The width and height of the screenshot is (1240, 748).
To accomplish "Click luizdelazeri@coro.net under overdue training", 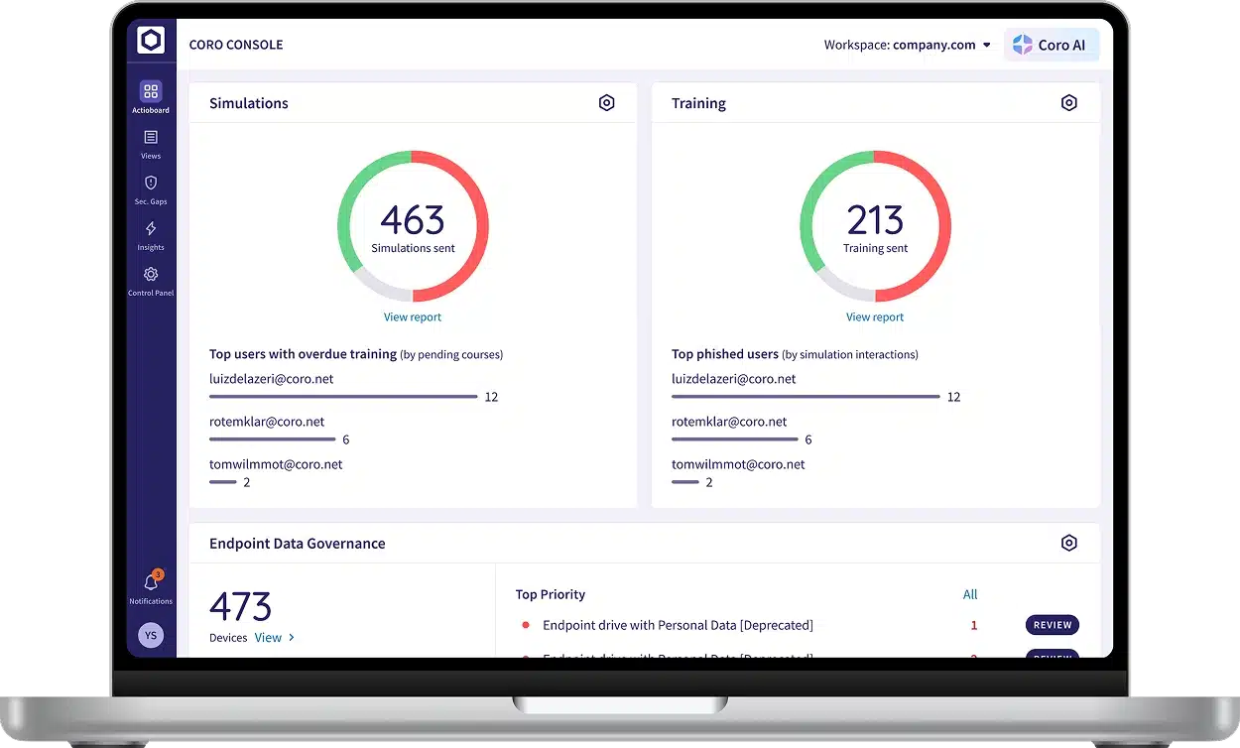I will (272, 379).
